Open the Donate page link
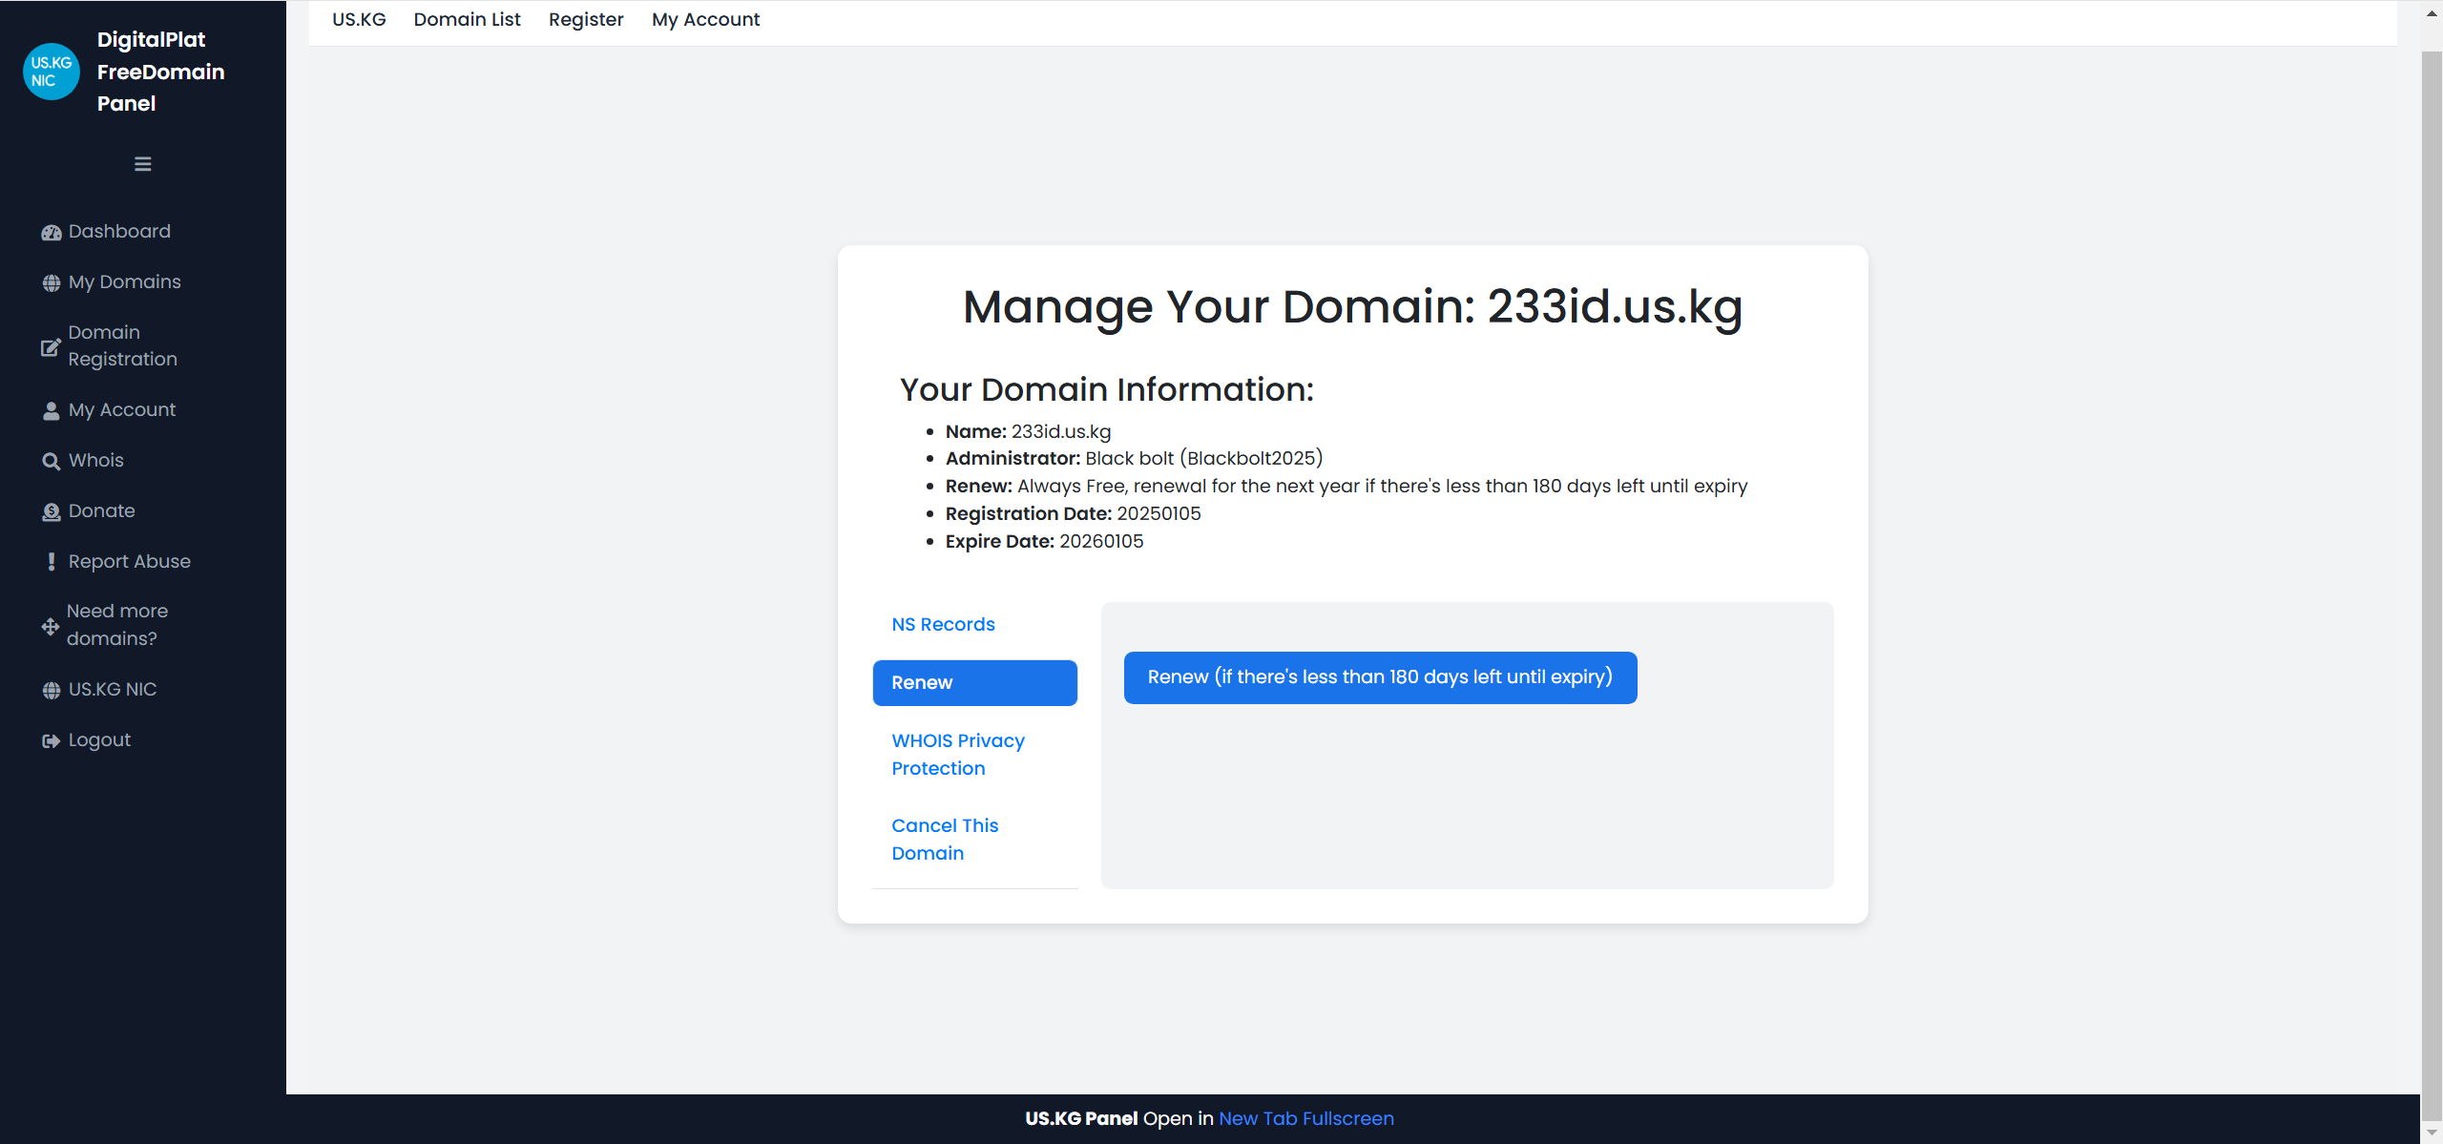The height and width of the screenshot is (1144, 2443). (102, 510)
